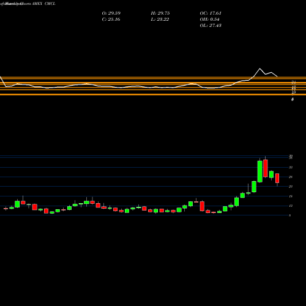306x306 pixels.
Task: Click the '8' price axis label
Action: [290, 215]
